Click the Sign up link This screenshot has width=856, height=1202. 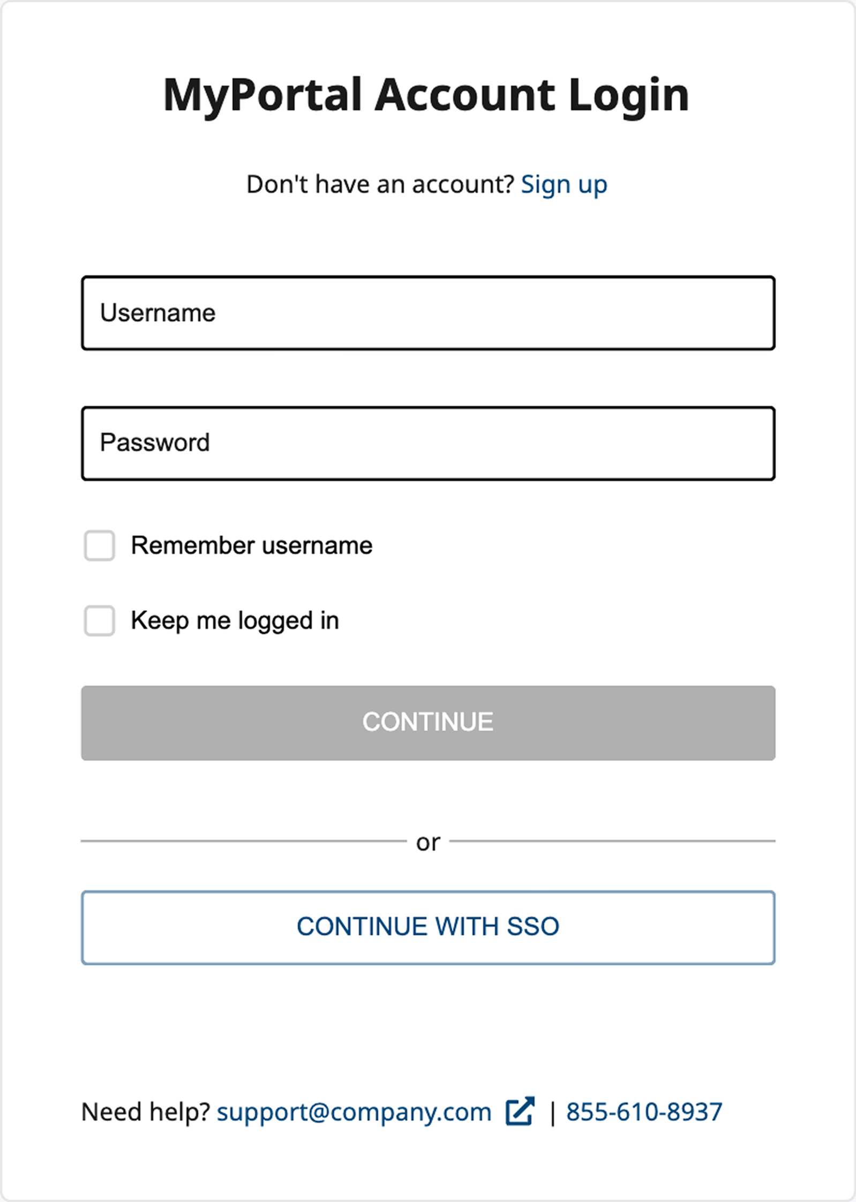[564, 185]
